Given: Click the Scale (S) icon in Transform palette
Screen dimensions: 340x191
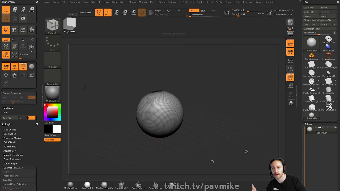Looking at the screenshot, I should pos(23,10).
